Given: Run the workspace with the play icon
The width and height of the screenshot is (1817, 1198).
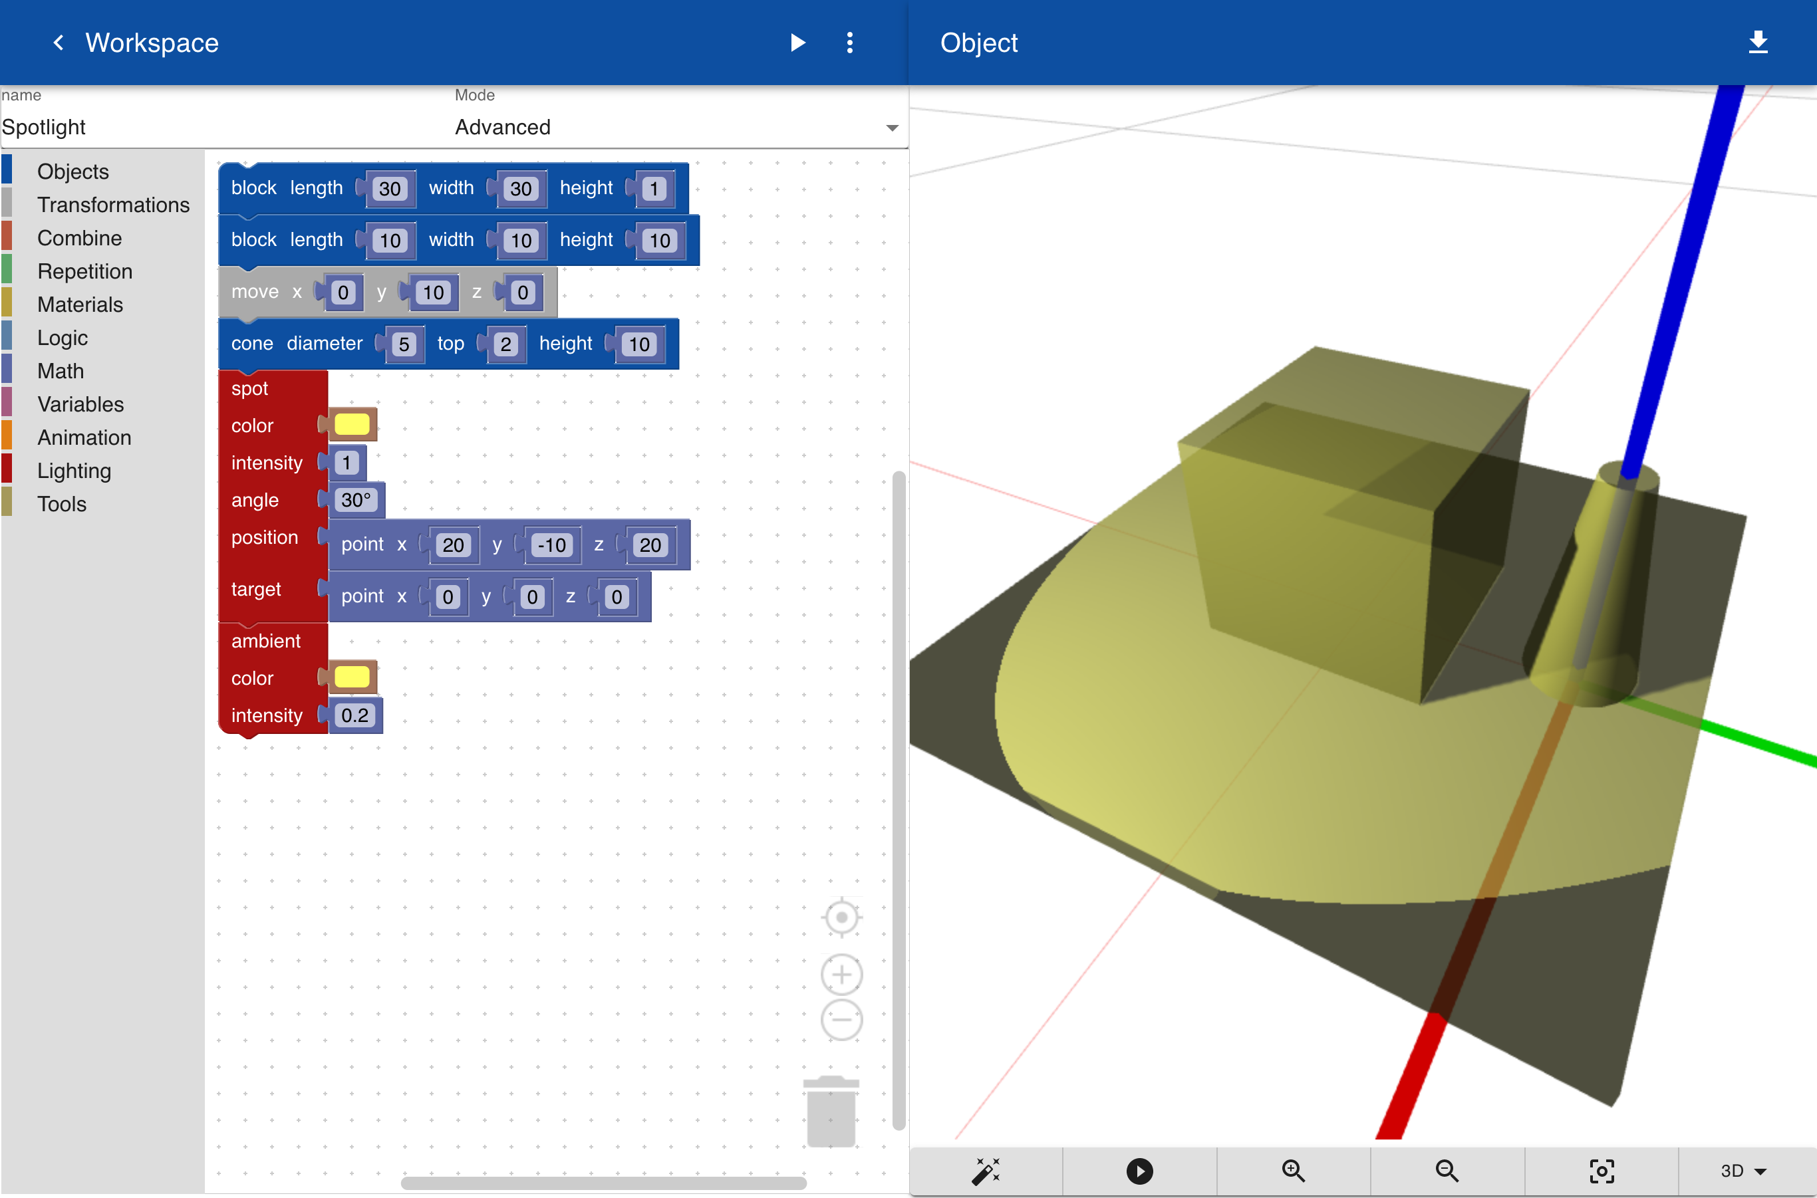Looking at the screenshot, I should pos(797,43).
